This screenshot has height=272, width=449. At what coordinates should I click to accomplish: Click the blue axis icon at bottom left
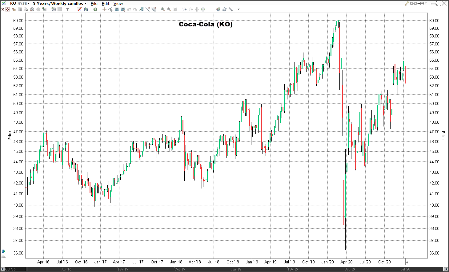[3, 251]
